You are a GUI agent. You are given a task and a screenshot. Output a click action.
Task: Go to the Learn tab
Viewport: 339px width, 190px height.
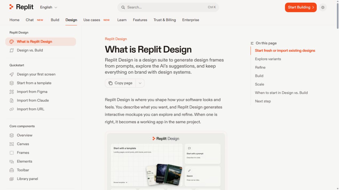pos(122,20)
